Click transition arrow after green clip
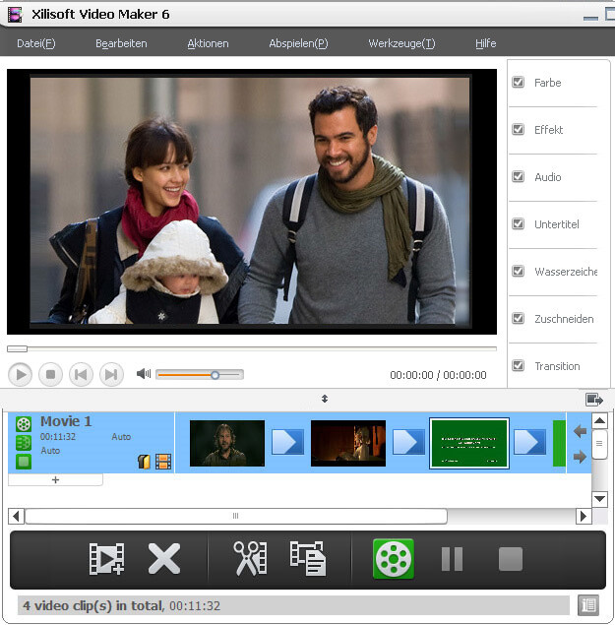The width and height of the screenshot is (615, 625). click(529, 442)
